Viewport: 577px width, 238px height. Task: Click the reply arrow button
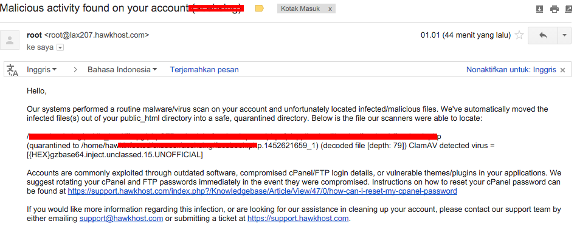[x=542, y=36]
